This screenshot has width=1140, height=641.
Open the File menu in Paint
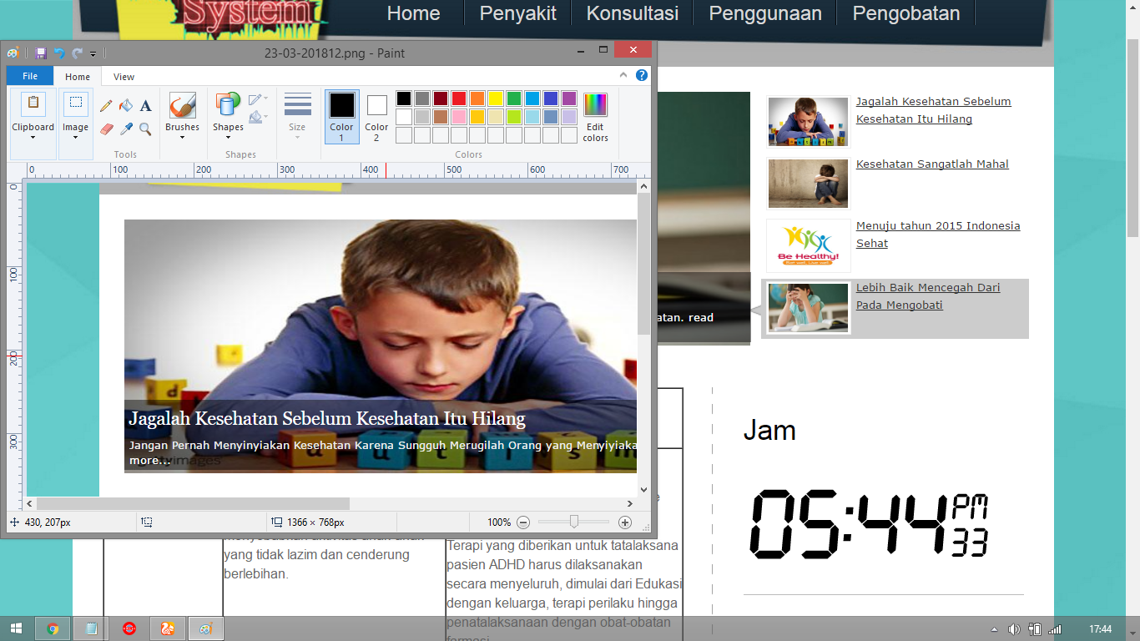(x=30, y=77)
